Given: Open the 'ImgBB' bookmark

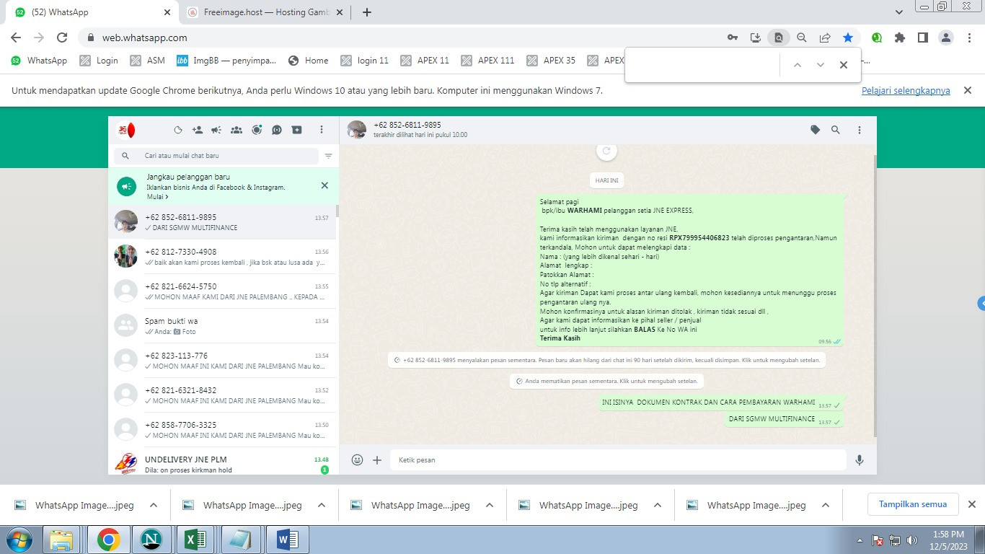Looking at the screenshot, I should pos(226,61).
